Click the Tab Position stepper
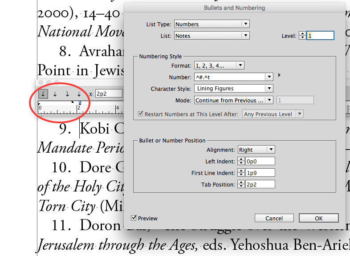 point(241,184)
